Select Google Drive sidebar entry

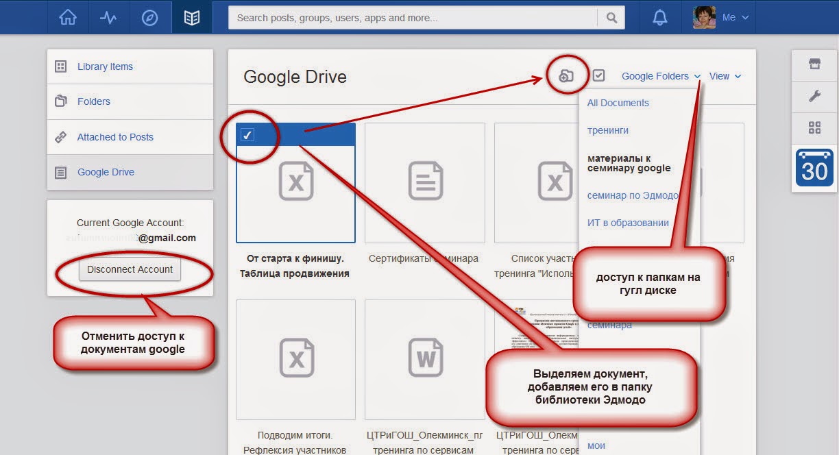(130, 172)
